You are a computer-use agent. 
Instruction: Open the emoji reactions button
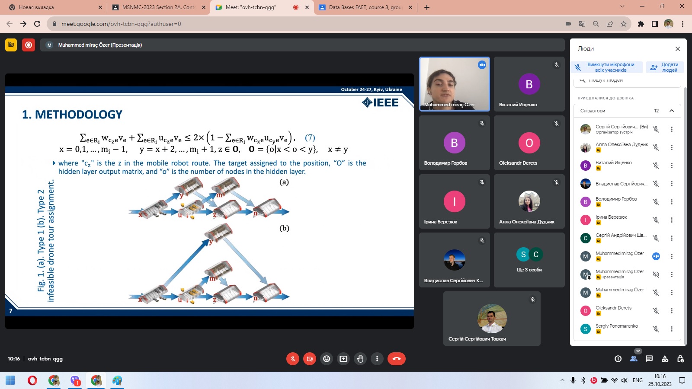click(327, 359)
